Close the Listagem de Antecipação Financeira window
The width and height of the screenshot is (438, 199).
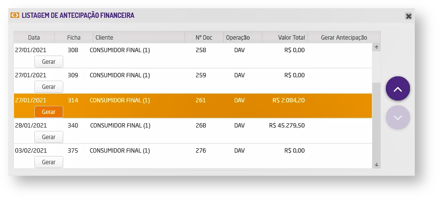[x=409, y=16]
